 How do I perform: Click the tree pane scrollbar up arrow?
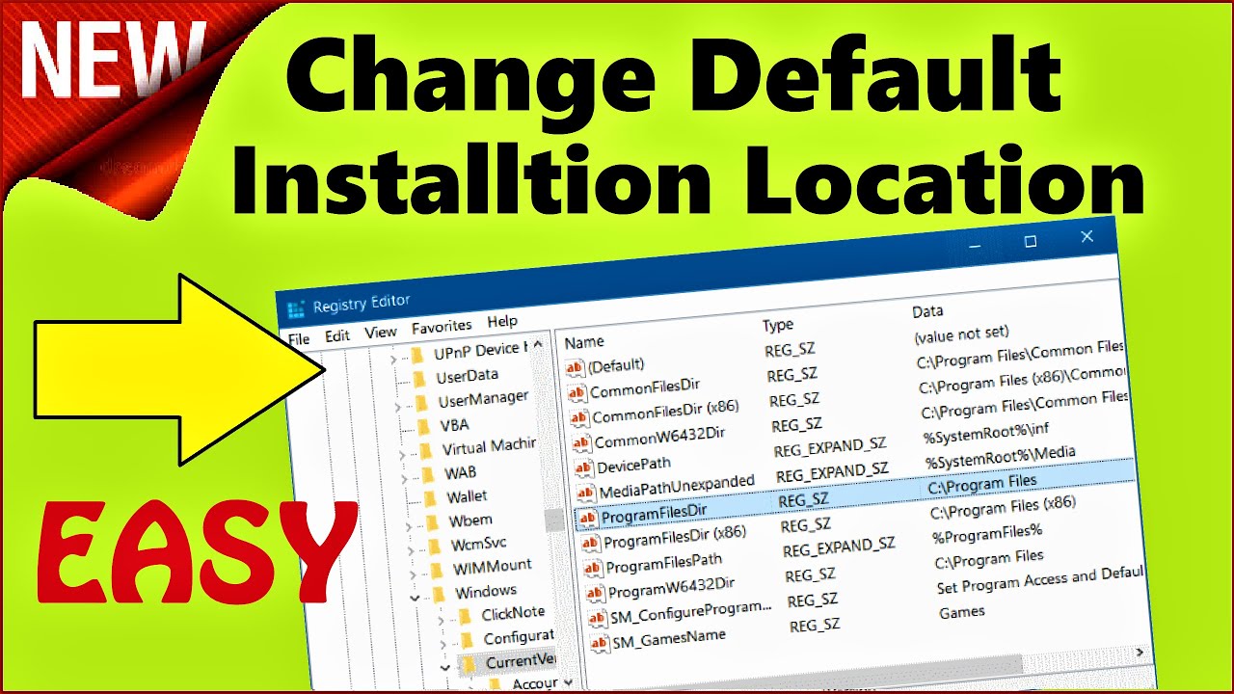click(538, 344)
